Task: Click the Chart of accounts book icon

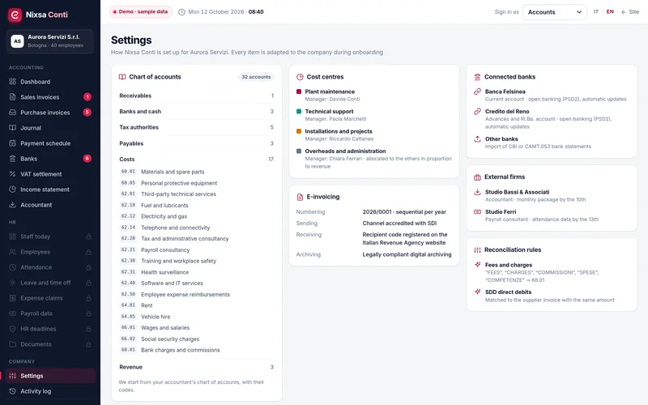Action: pyautogui.click(x=122, y=77)
